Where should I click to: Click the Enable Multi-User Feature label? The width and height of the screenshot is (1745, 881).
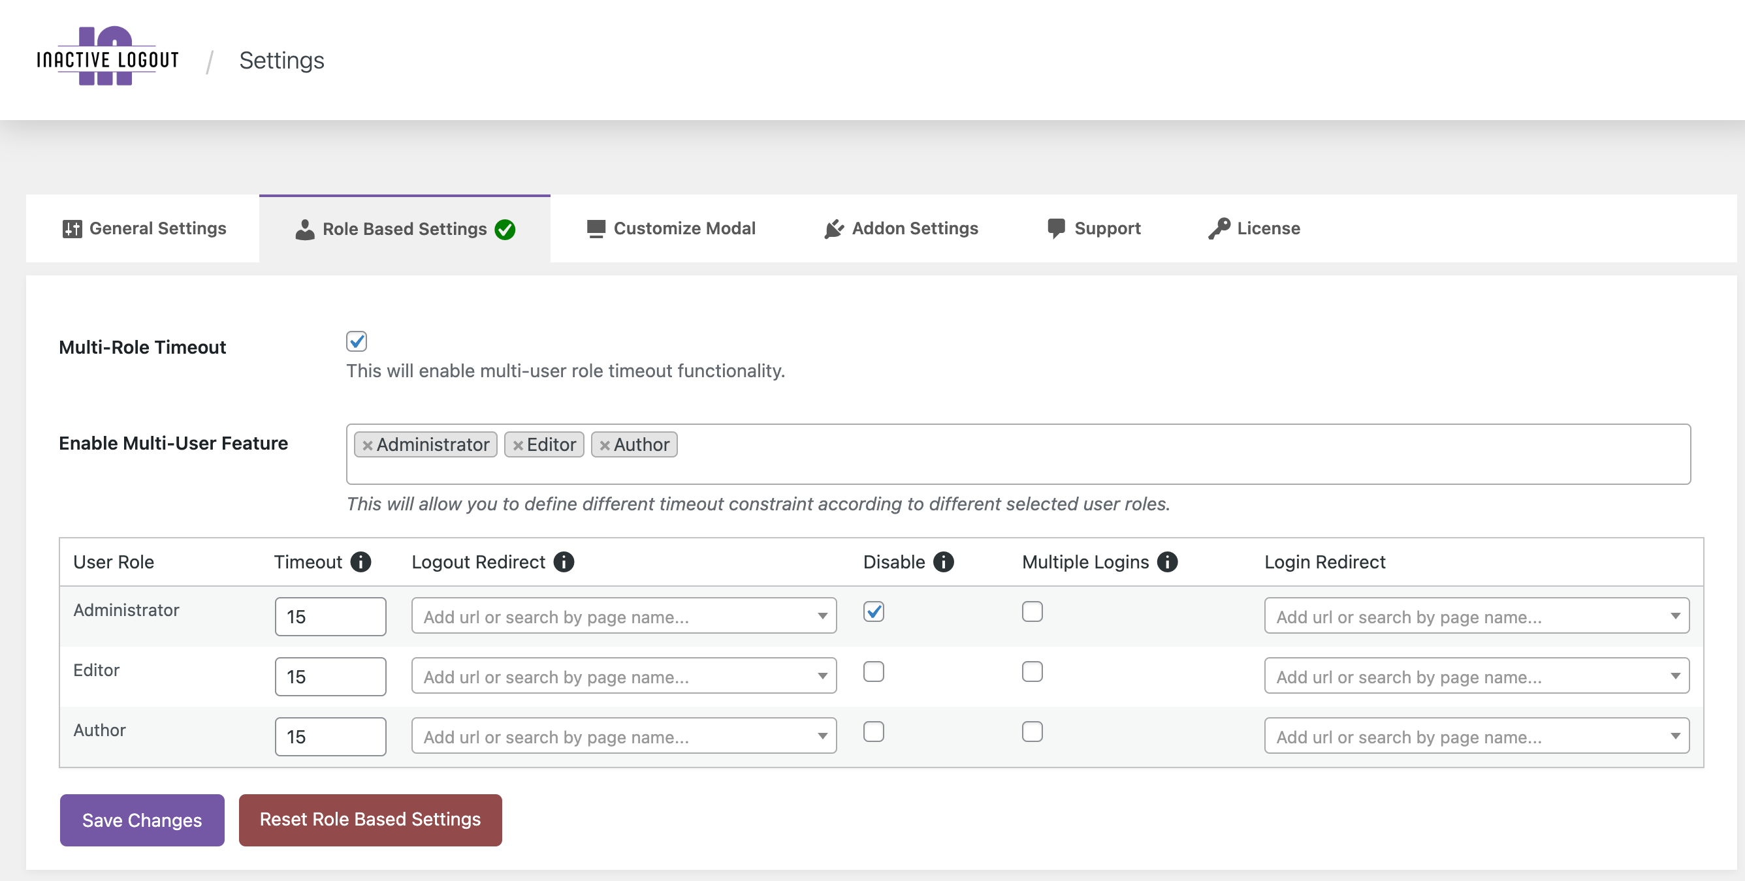pyautogui.click(x=174, y=444)
